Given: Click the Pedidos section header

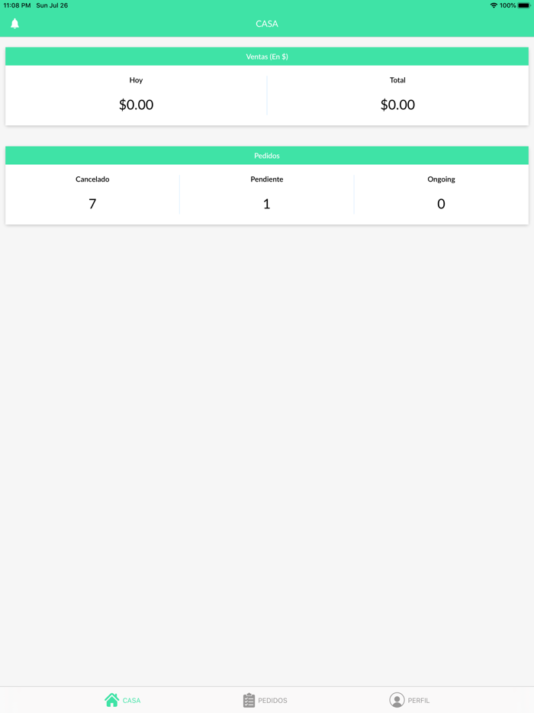Looking at the screenshot, I should (x=267, y=156).
